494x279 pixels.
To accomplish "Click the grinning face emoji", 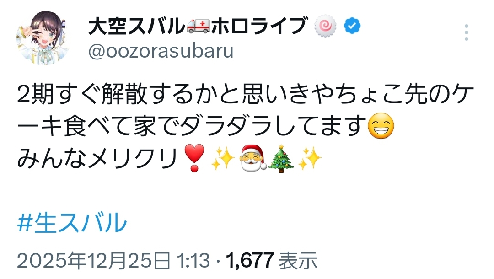I will click(x=381, y=126).
